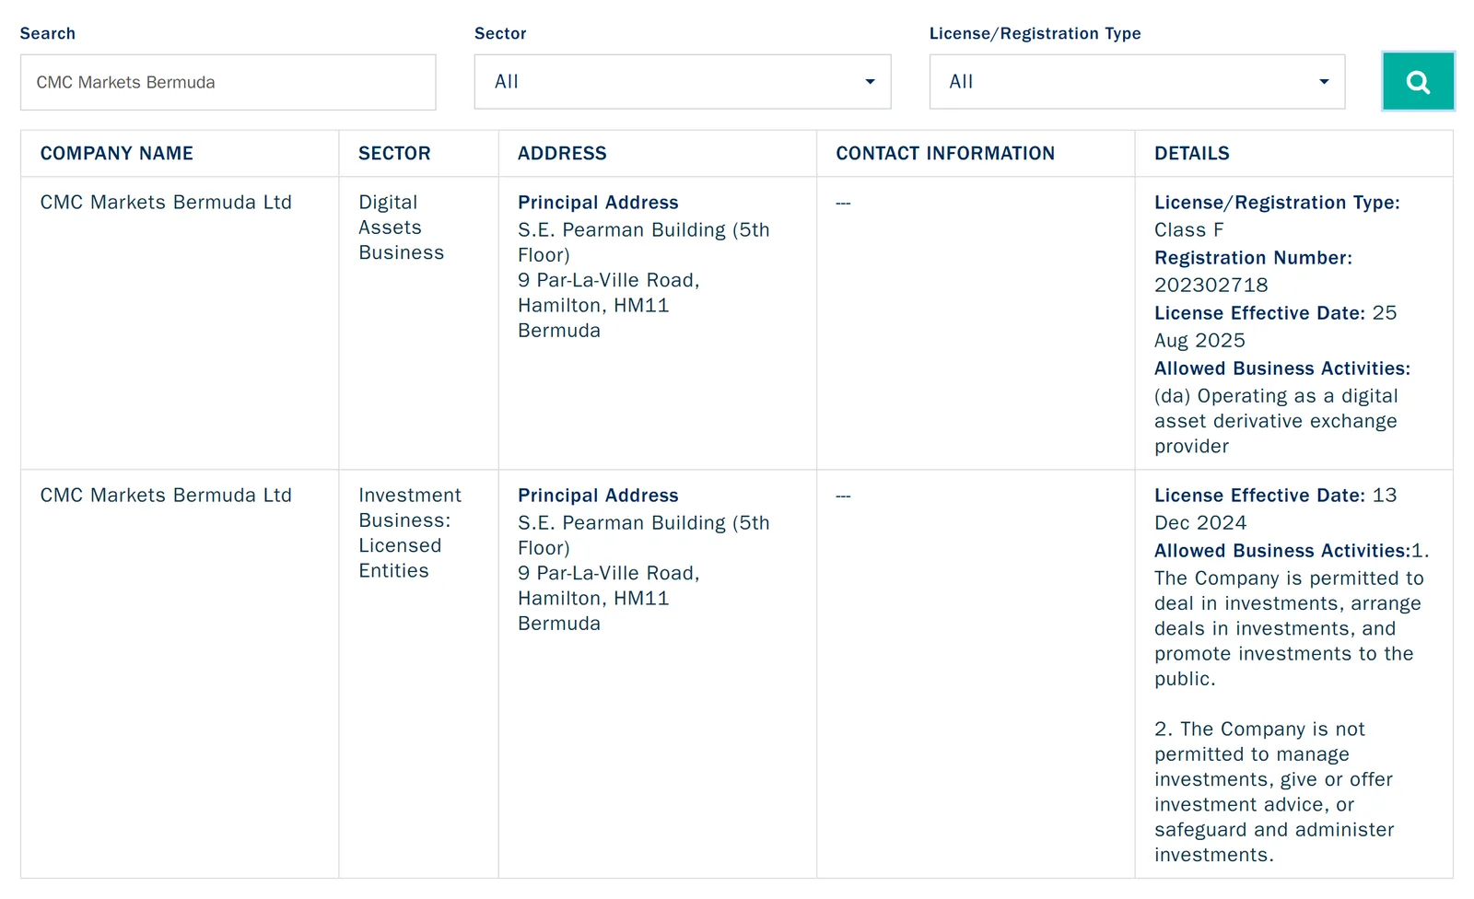Click the ADDRESS column header
The image size is (1474, 899).
click(562, 154)
